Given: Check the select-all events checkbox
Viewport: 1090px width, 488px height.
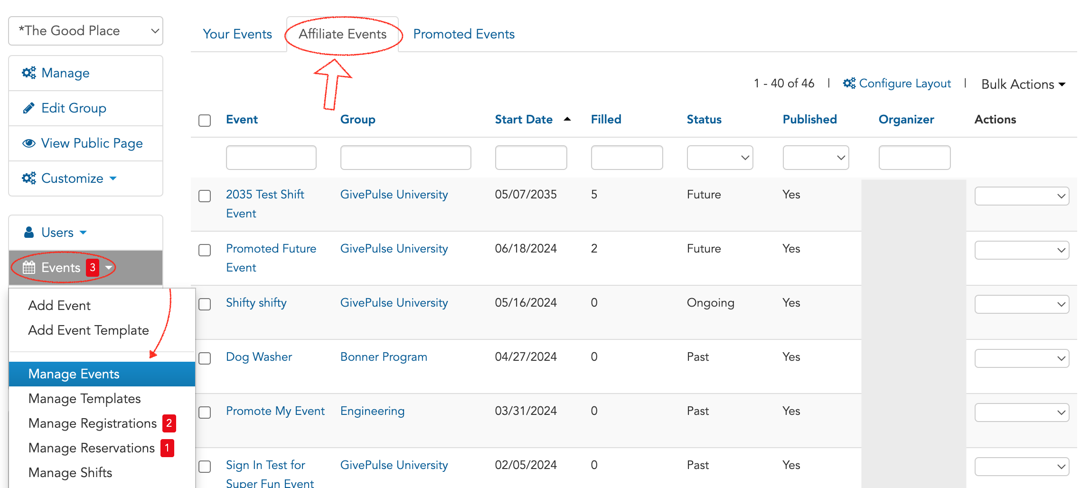Looking at the screenshot, I should (205, 121).
